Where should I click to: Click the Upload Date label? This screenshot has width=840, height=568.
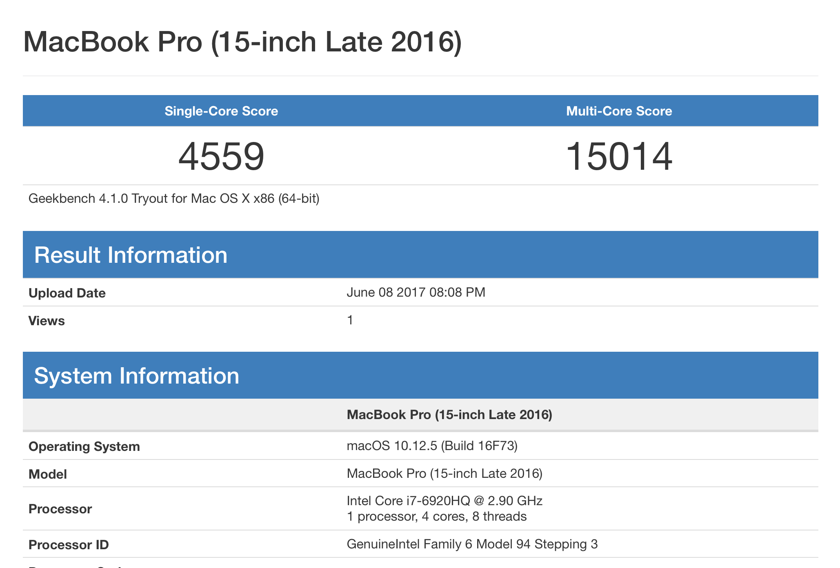67,293
